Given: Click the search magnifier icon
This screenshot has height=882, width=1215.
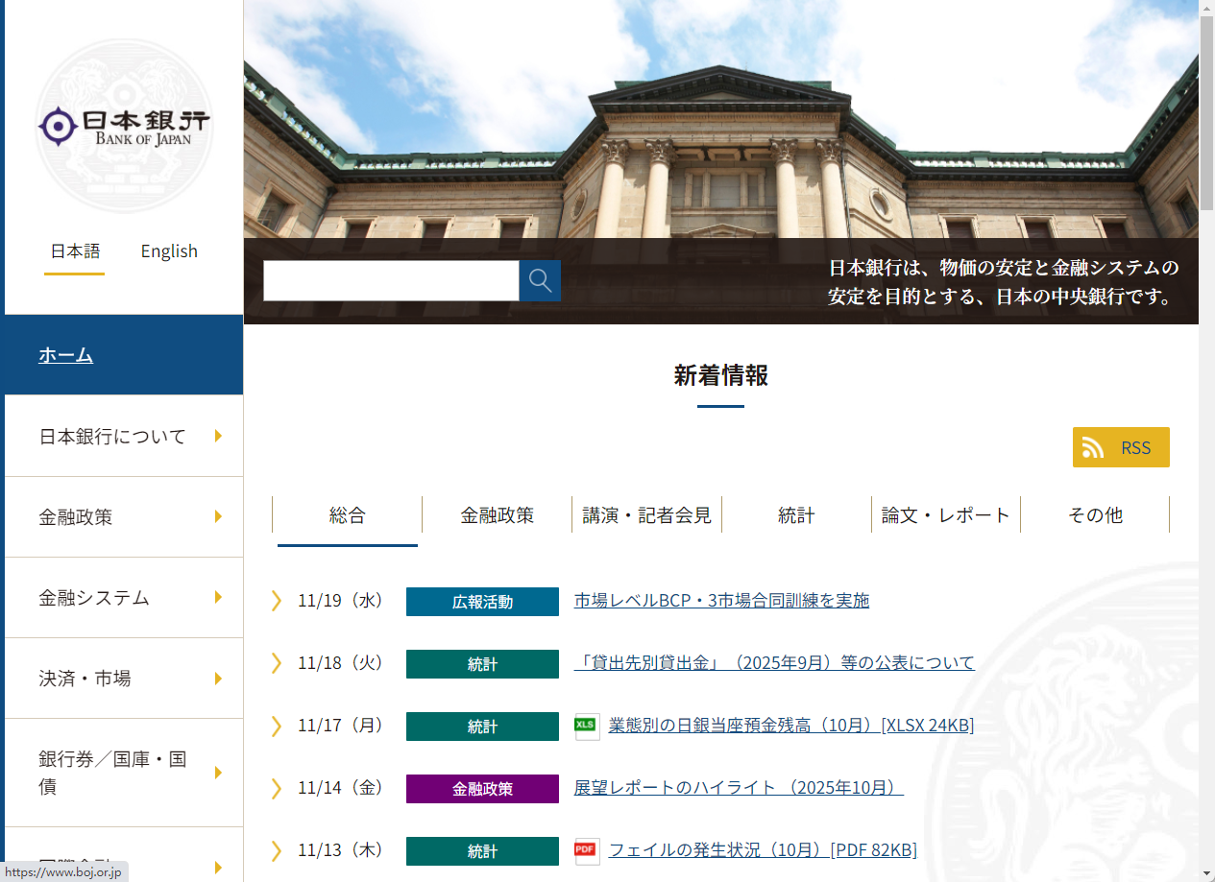Looking at the screenshot, I should coord(539,280).
